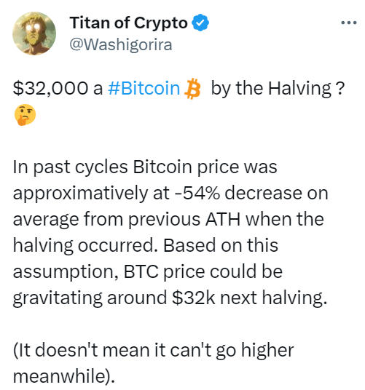Viewport: 365px width, 390px height.
Task: Select the "$32k" price in last sentence
Action: [x=193, y=298]
